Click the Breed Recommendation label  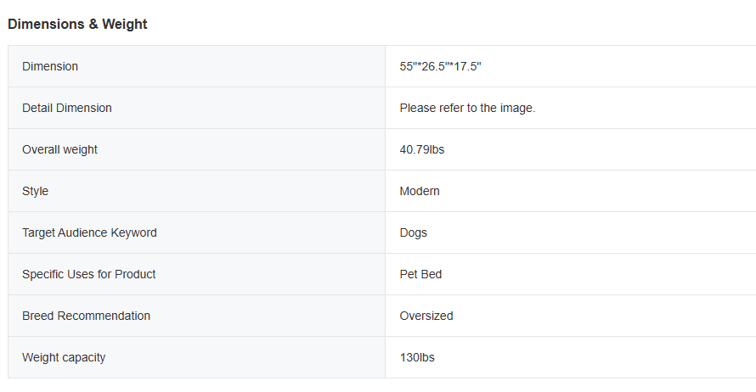[86, 316]
